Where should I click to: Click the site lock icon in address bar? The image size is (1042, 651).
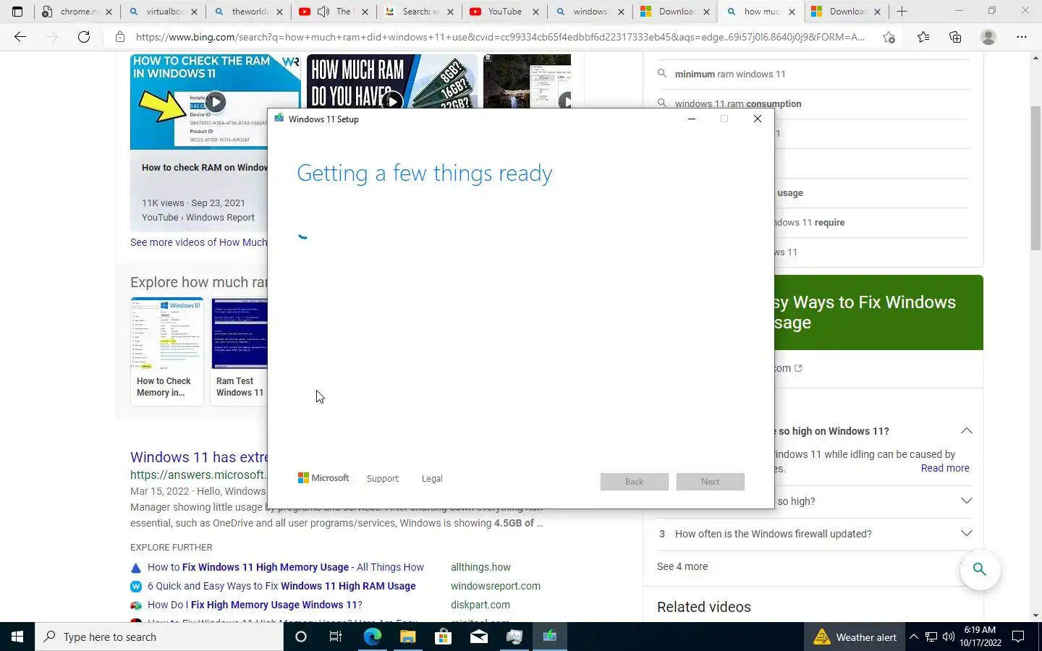(x=120, y=37)
